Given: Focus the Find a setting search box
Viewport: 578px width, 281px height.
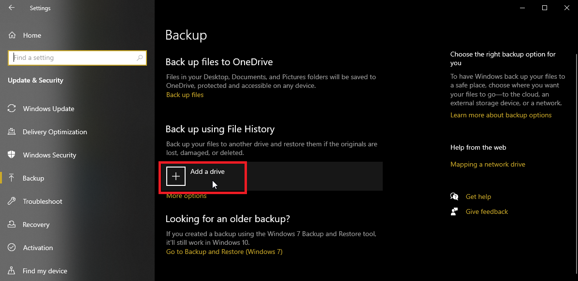Looking at the screenshot, I should (x=72, y=58).
